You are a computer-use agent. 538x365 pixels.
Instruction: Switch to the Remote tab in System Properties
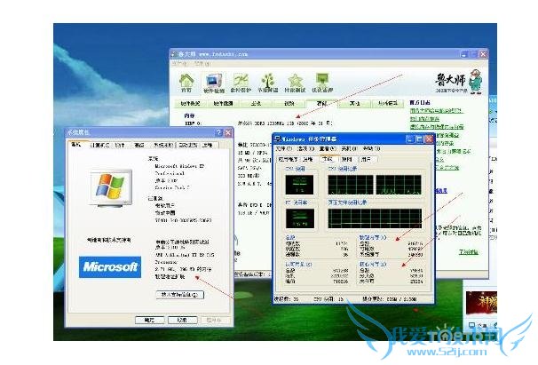click(208, 146)
